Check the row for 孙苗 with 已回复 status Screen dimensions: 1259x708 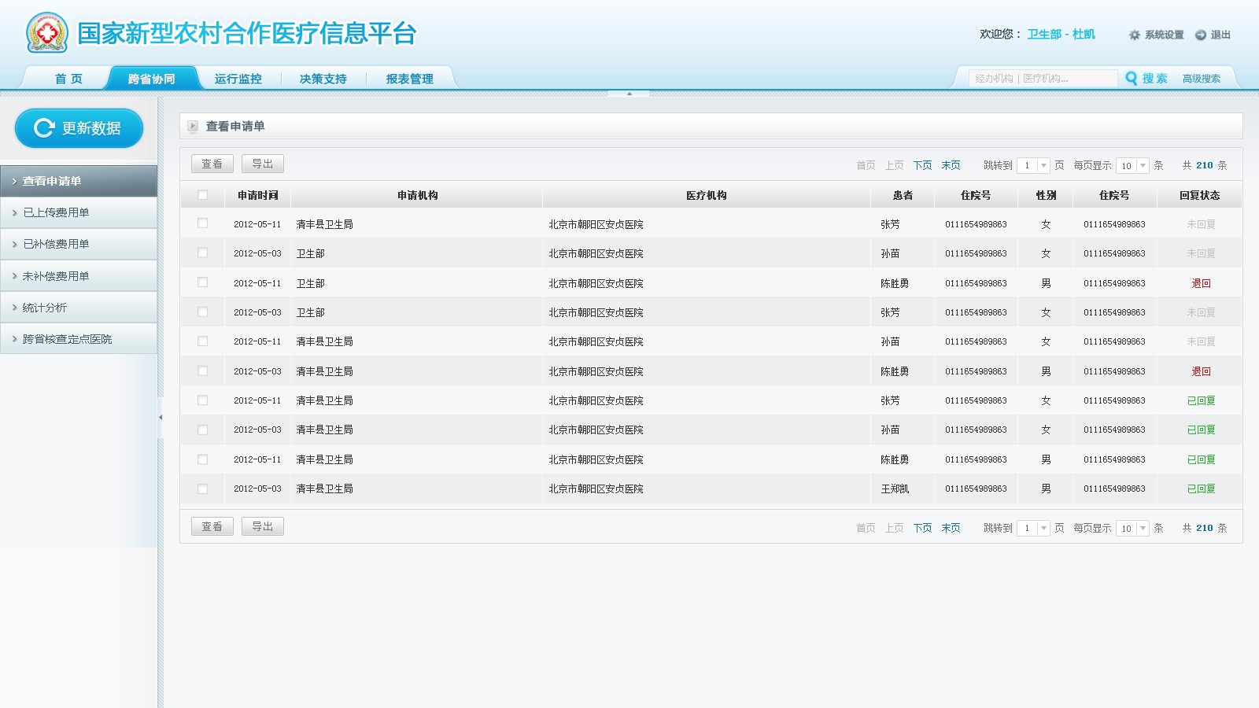pyautogui.click(x=202, y=430)
